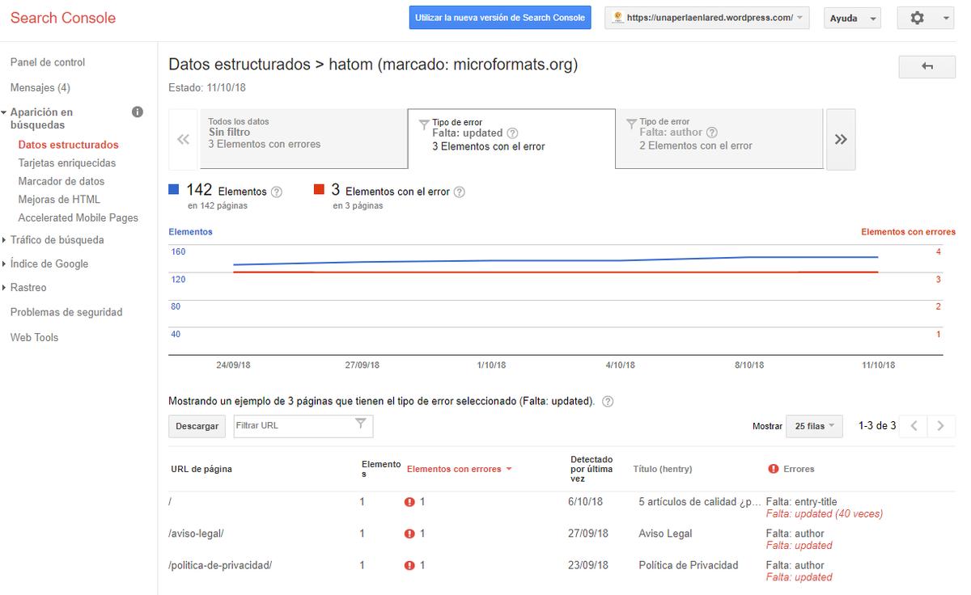
Task: Open the 25 filas rows dropdown
Action: (814, 425)
